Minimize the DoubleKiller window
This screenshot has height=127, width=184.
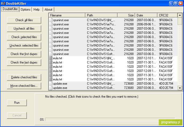[171, 3]
